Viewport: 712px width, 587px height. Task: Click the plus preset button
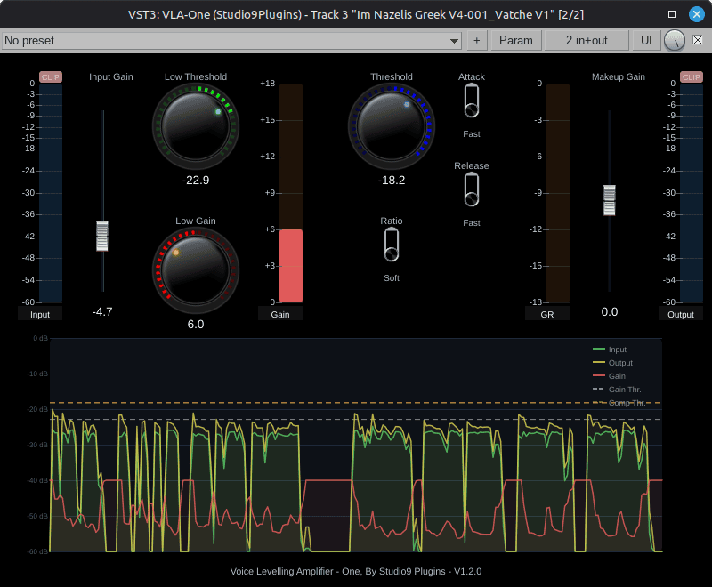(476, 41)
